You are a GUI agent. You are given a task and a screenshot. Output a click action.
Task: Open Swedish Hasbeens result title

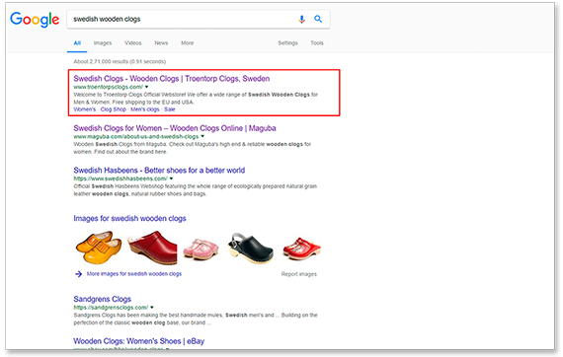(x=159, y=171)
